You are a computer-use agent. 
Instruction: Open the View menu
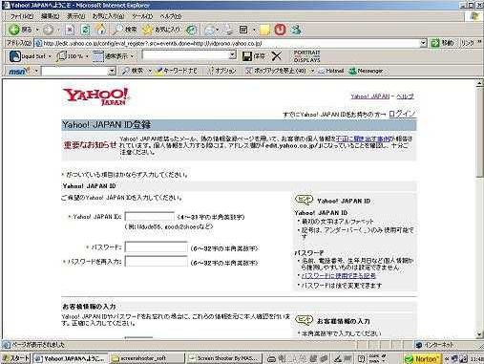76,16
